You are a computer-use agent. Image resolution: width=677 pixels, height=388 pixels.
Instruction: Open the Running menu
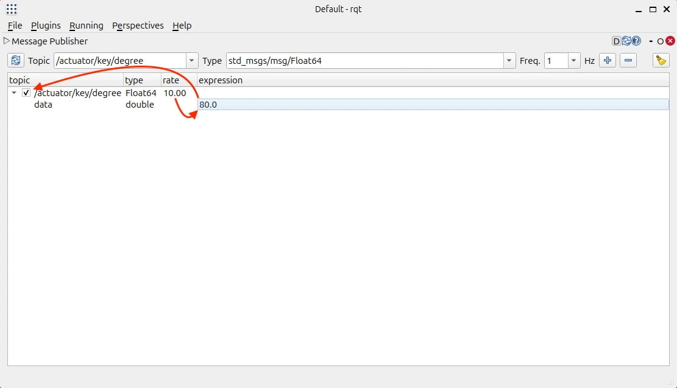click(x=87, y=26)
